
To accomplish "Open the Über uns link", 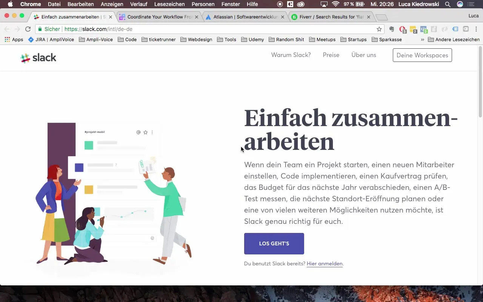I will pos(364,55).
